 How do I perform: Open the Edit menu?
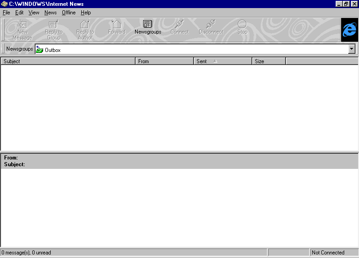pyautogui.click(x=19, y=13)
